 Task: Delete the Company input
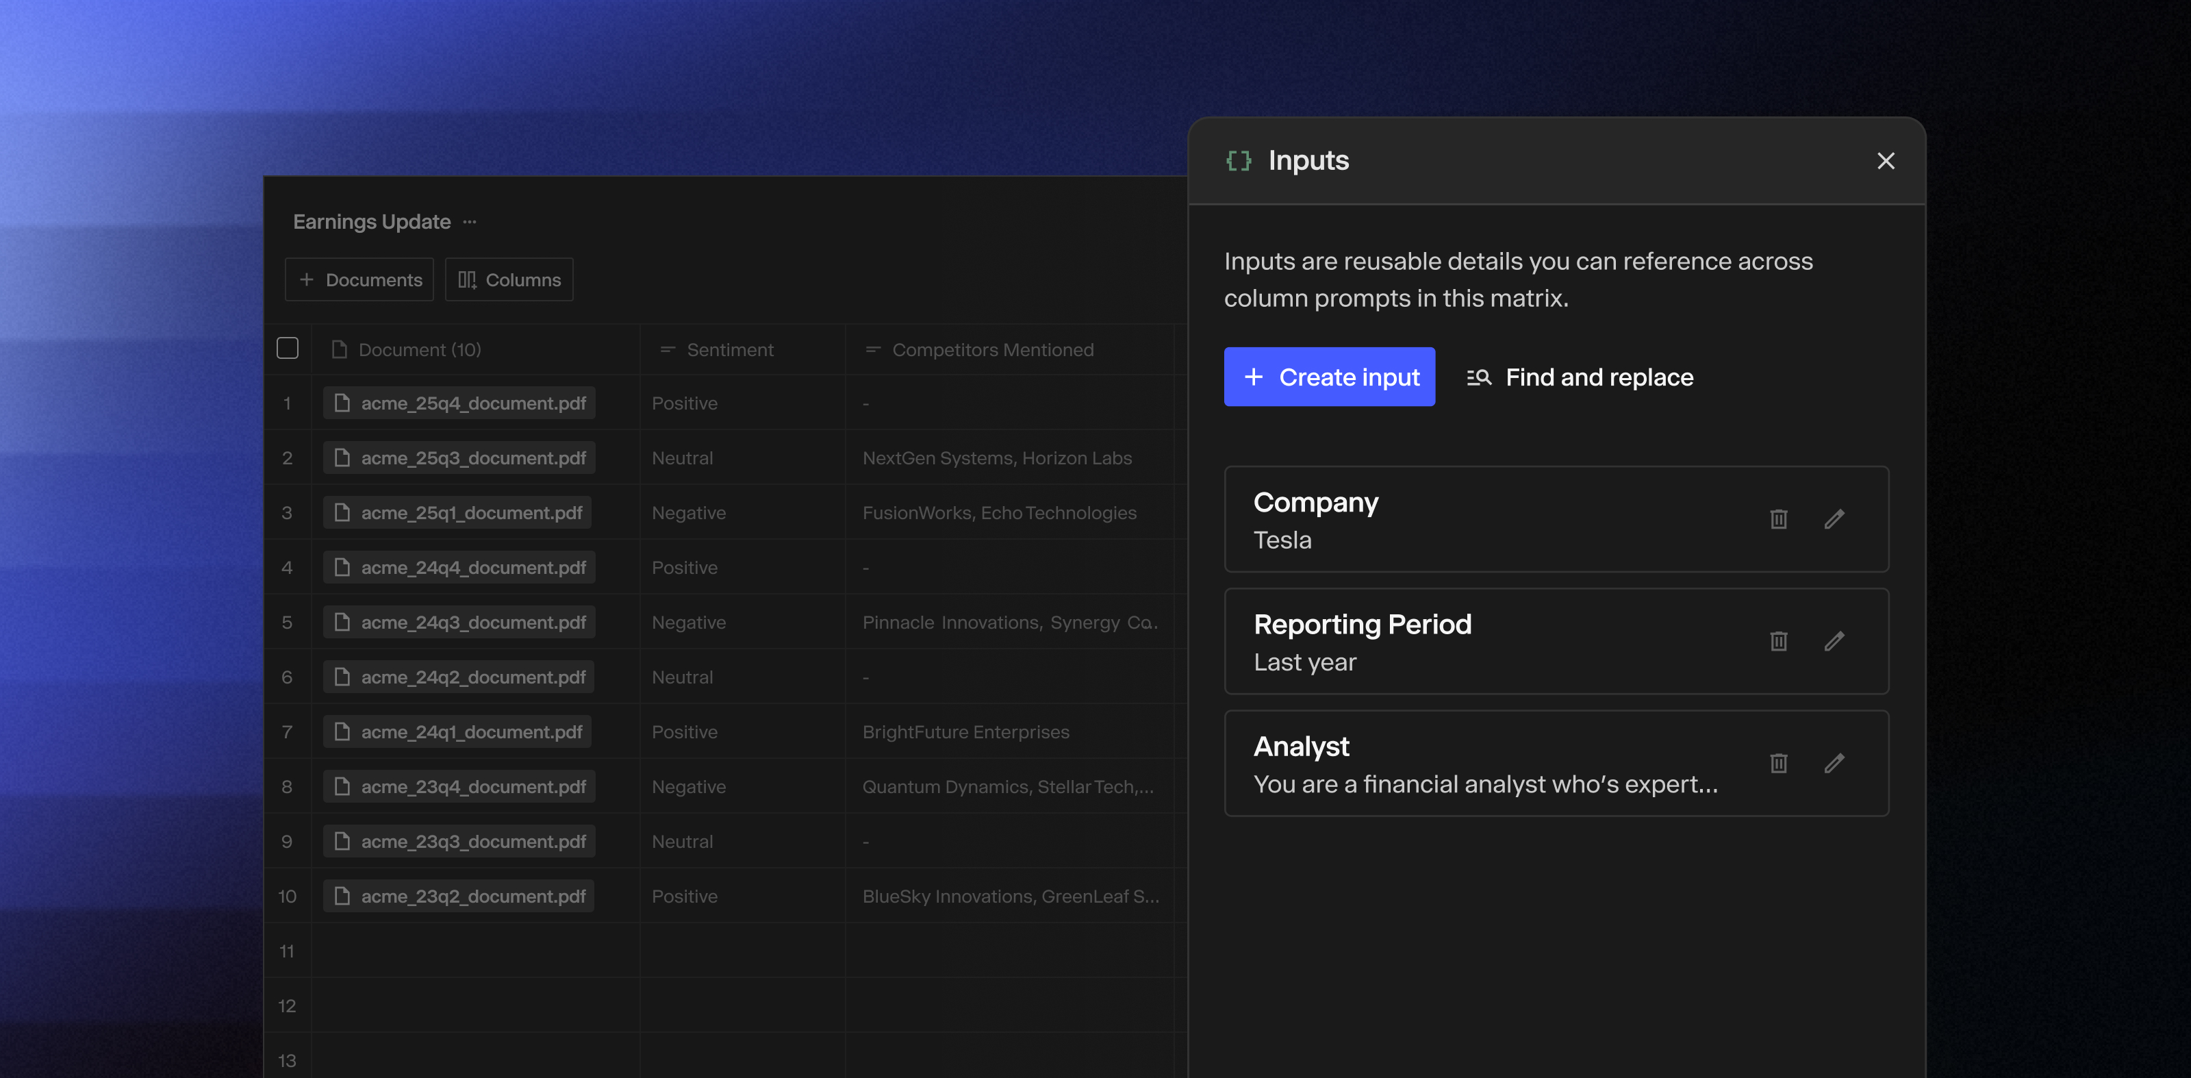(x=1779, y=519)
